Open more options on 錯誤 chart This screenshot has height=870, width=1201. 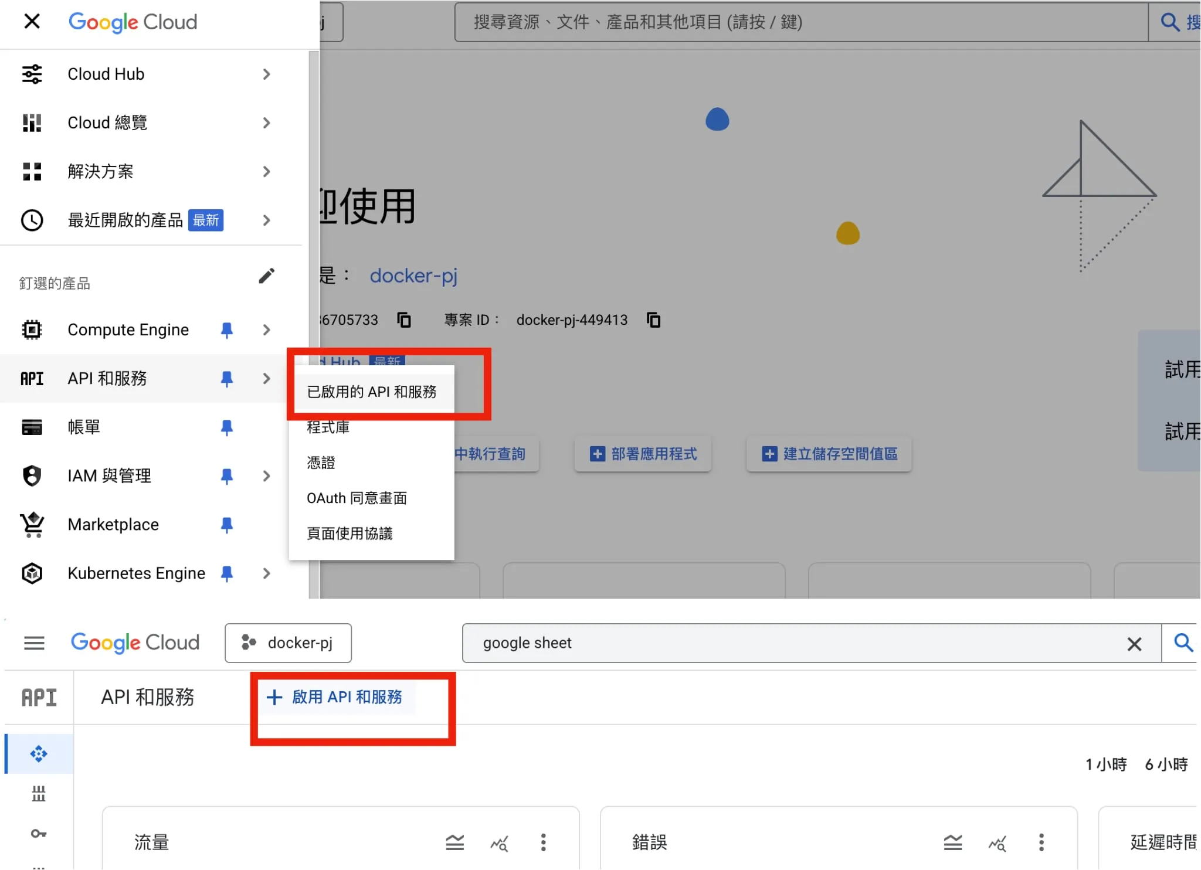(1041, 843)
